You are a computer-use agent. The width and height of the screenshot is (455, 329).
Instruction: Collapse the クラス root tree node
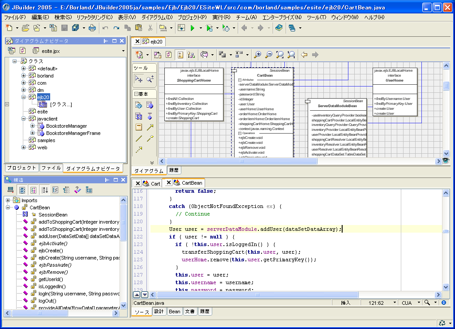[14, 61]
